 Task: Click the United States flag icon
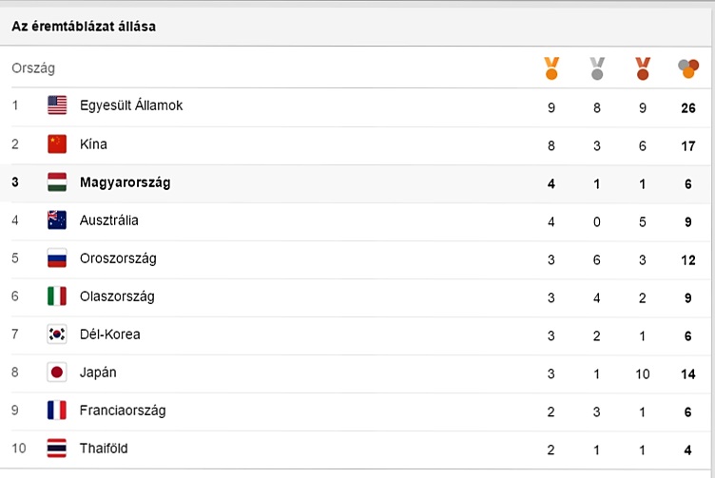(x=57, y=105)
